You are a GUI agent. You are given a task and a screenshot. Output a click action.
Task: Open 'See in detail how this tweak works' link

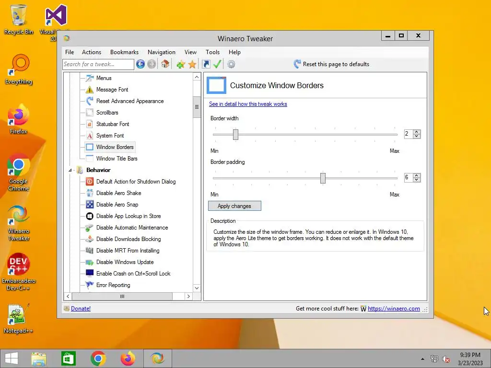tap(248, 104)
